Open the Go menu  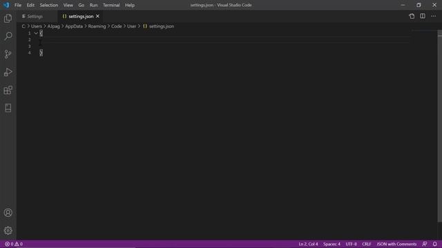point(81,5)
